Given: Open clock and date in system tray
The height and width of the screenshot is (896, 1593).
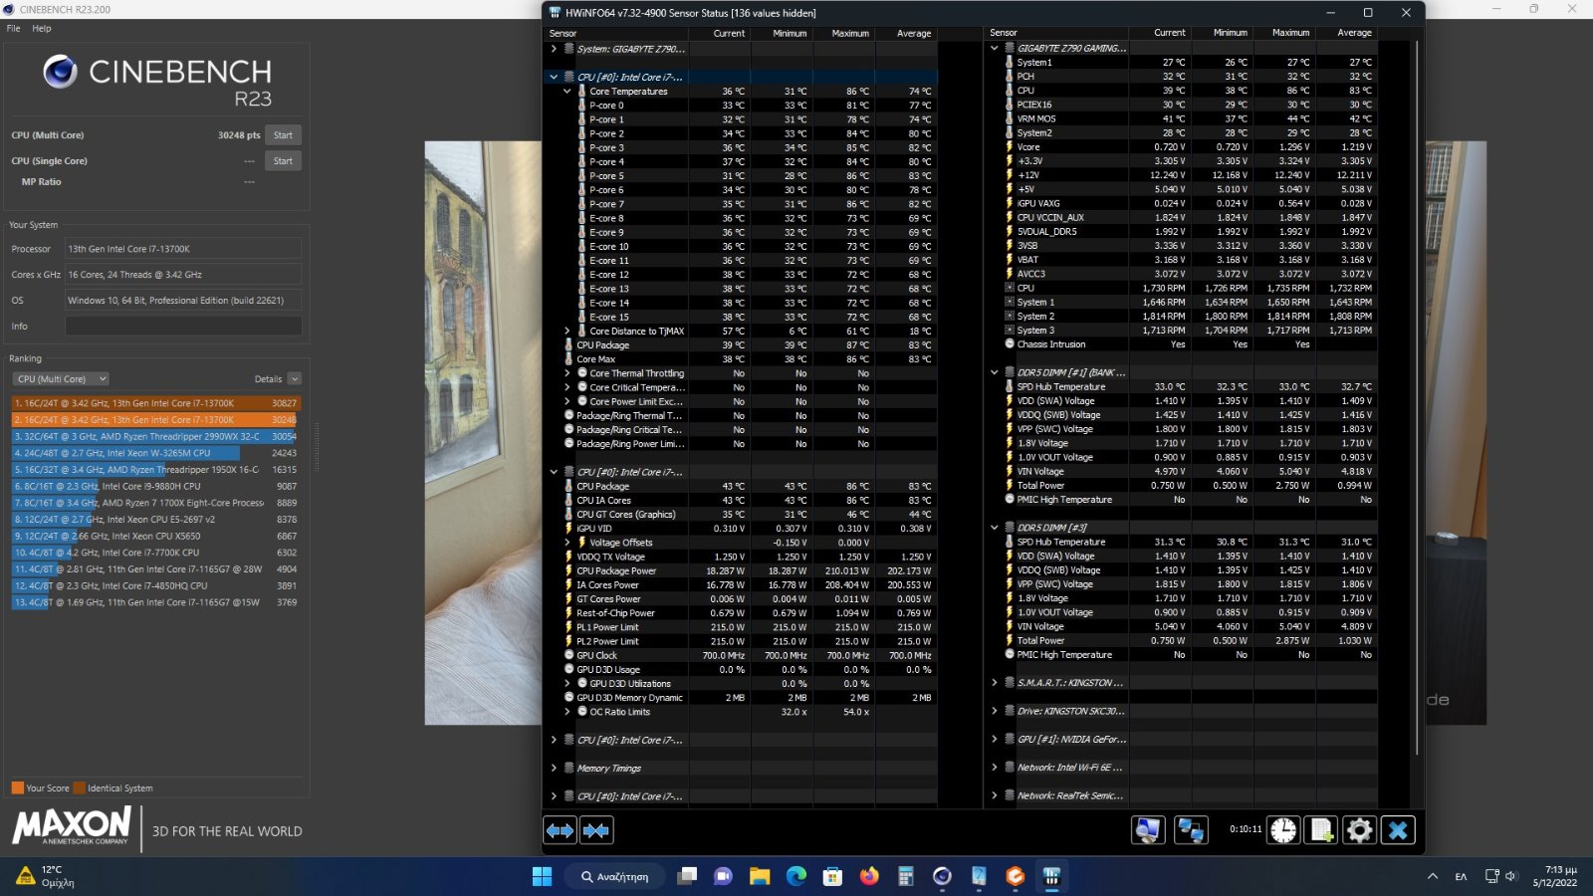Looking at the screenshot, I should 1555,876.
